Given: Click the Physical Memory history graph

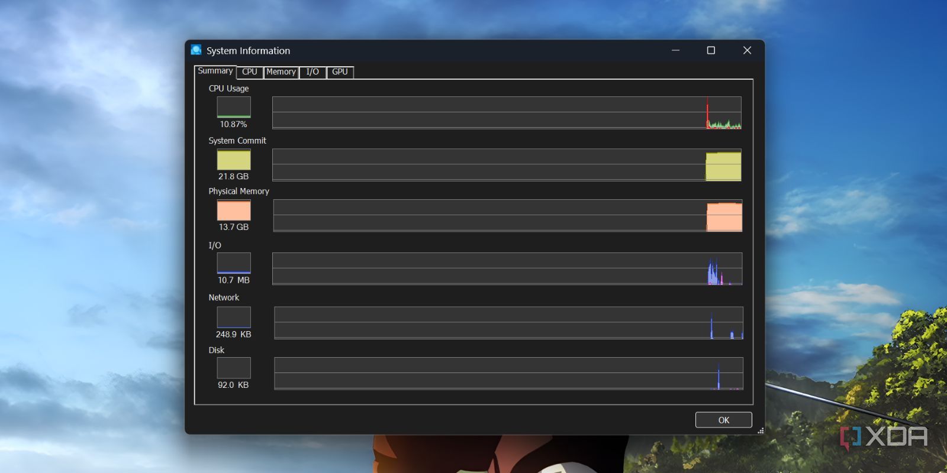Looking at the screenshot, I should [x=507, y=215].
